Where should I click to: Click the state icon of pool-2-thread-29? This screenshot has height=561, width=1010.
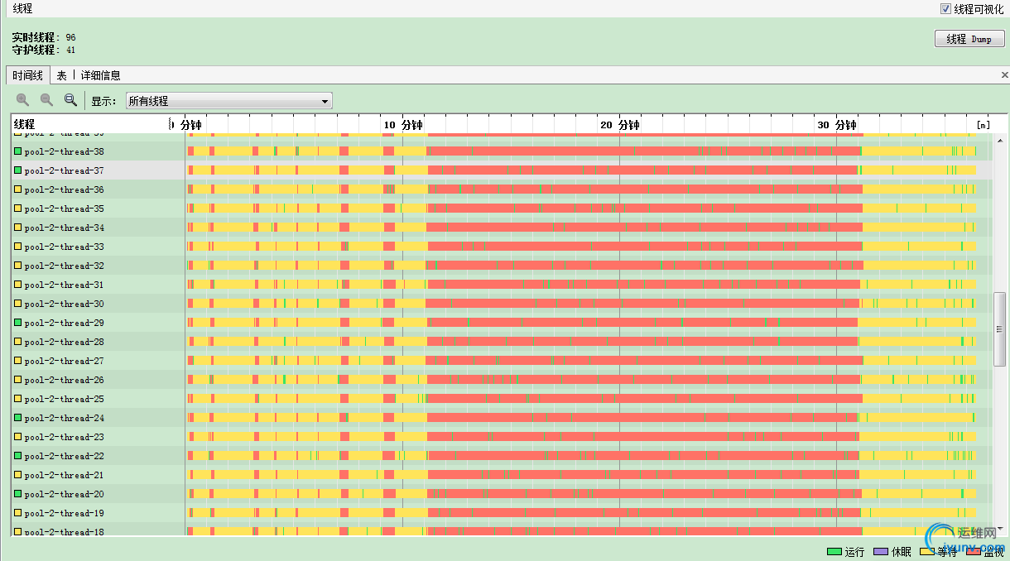tap(18, 323)
